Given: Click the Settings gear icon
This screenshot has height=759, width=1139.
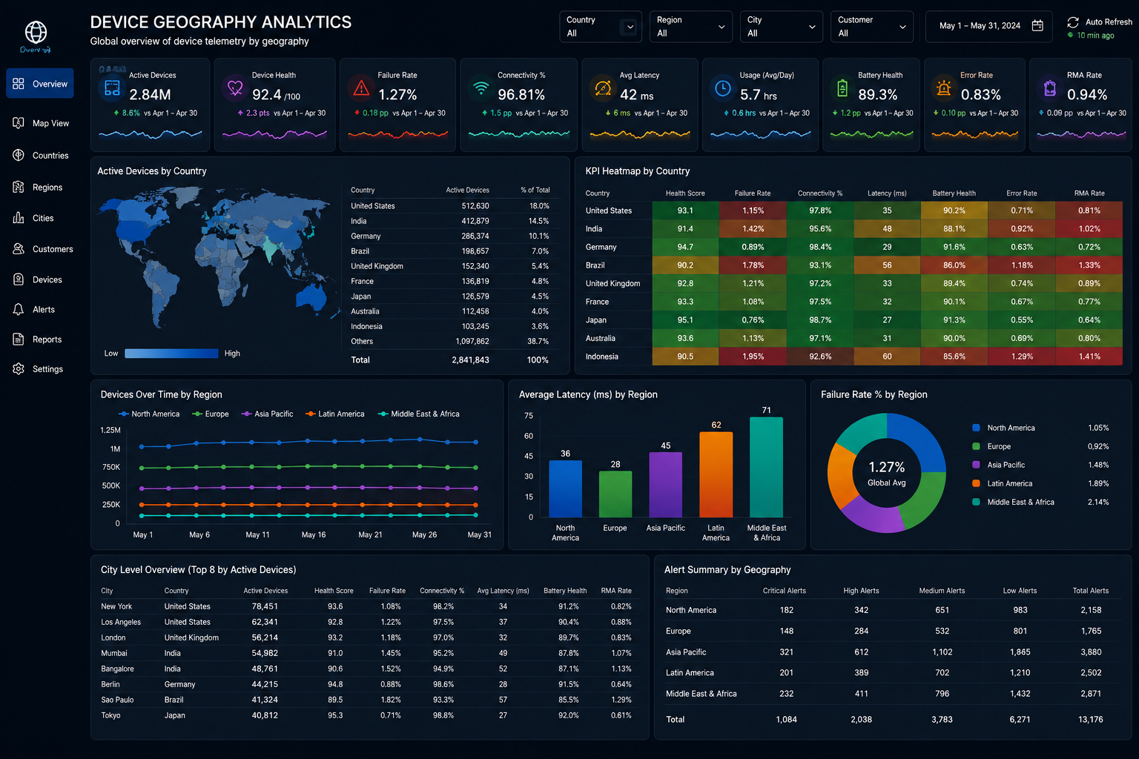Looking at the screenshot, I should point(19,369).
